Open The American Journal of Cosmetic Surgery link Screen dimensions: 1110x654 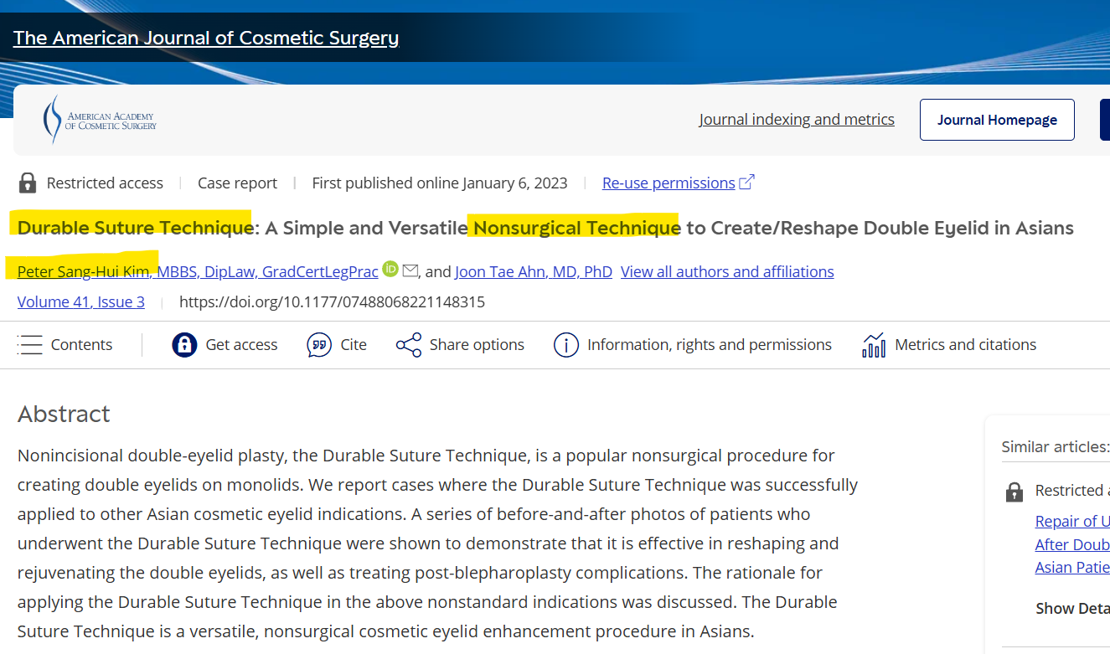[x=206, y=38]
